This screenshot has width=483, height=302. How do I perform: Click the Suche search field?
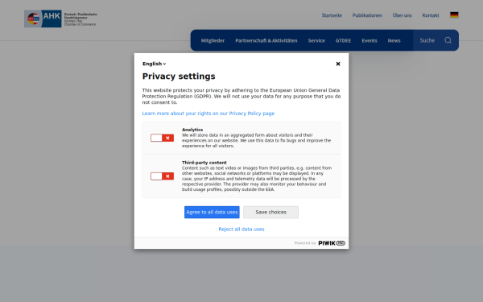(x=427, y=40)
